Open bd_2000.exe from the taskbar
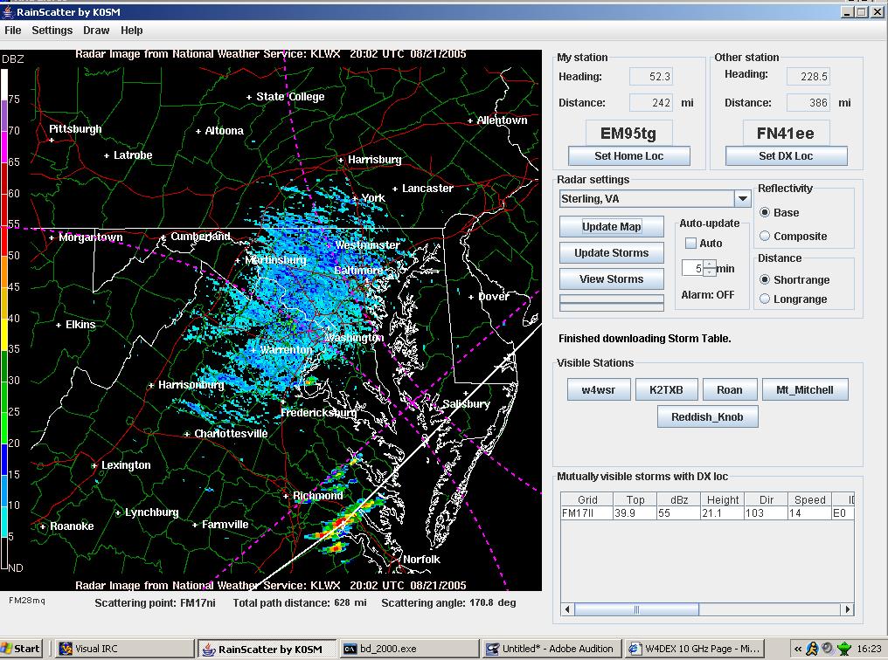Viewport: 888px width, 660px height. [381, 649]
